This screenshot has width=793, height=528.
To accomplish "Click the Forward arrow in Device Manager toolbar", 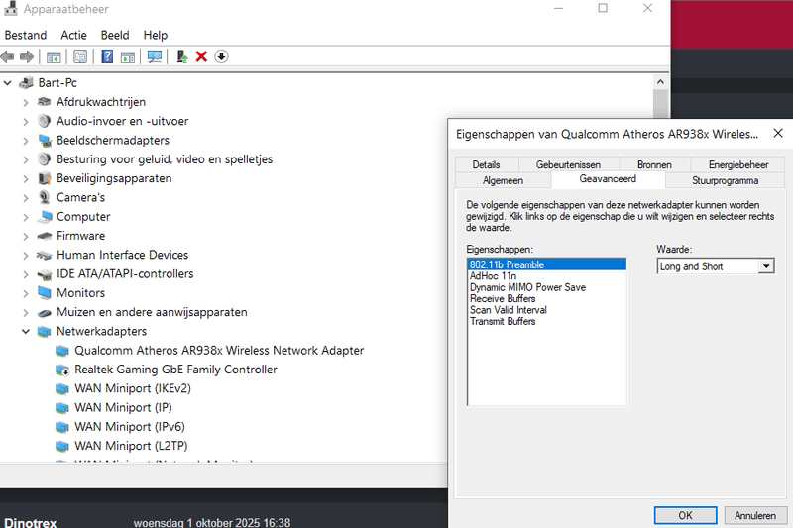I will tap(27, 56).
